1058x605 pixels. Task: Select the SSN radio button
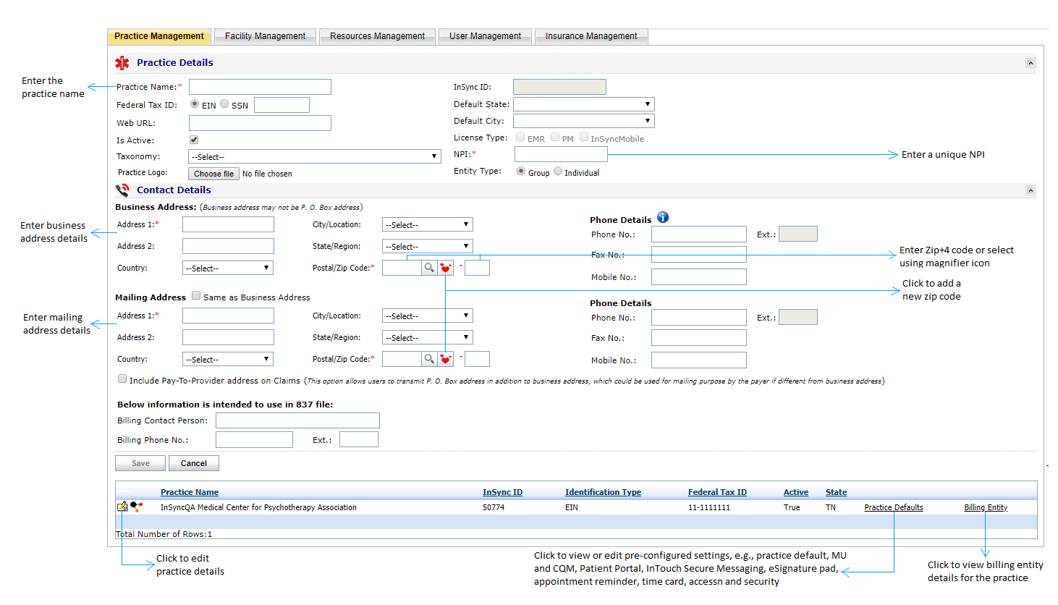(x=224, y=104)
